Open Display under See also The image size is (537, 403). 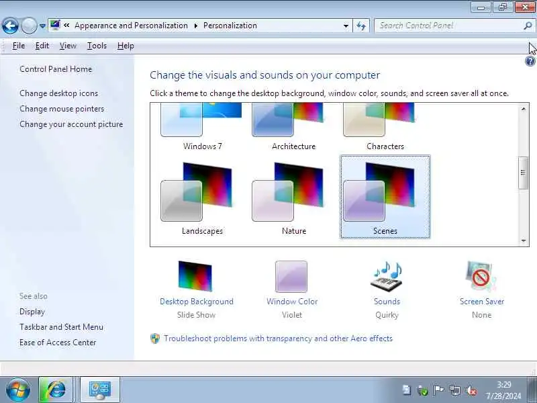tap(32, 312)
